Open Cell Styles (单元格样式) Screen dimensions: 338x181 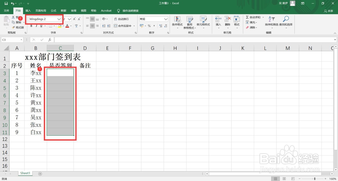coord(203,22)
